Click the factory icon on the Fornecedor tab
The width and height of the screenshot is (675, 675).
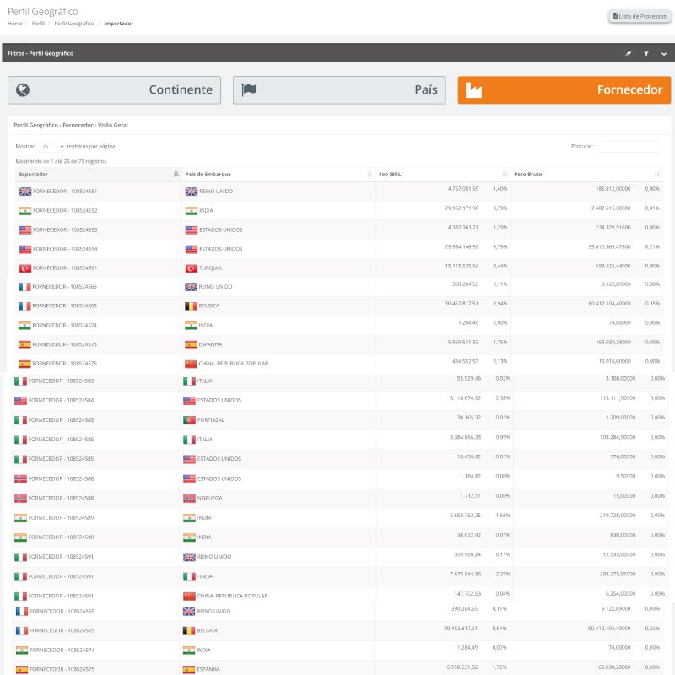pyautogui.click(x=473, y=89)
